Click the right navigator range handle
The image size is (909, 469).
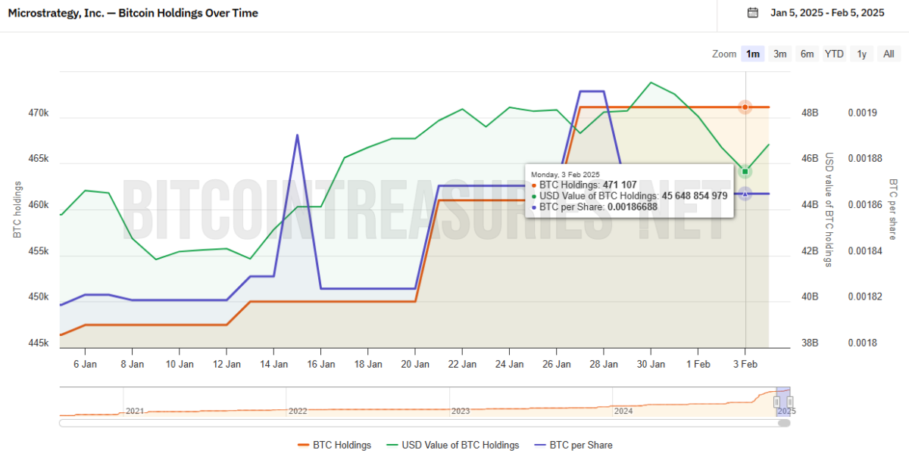click(789, 402)
